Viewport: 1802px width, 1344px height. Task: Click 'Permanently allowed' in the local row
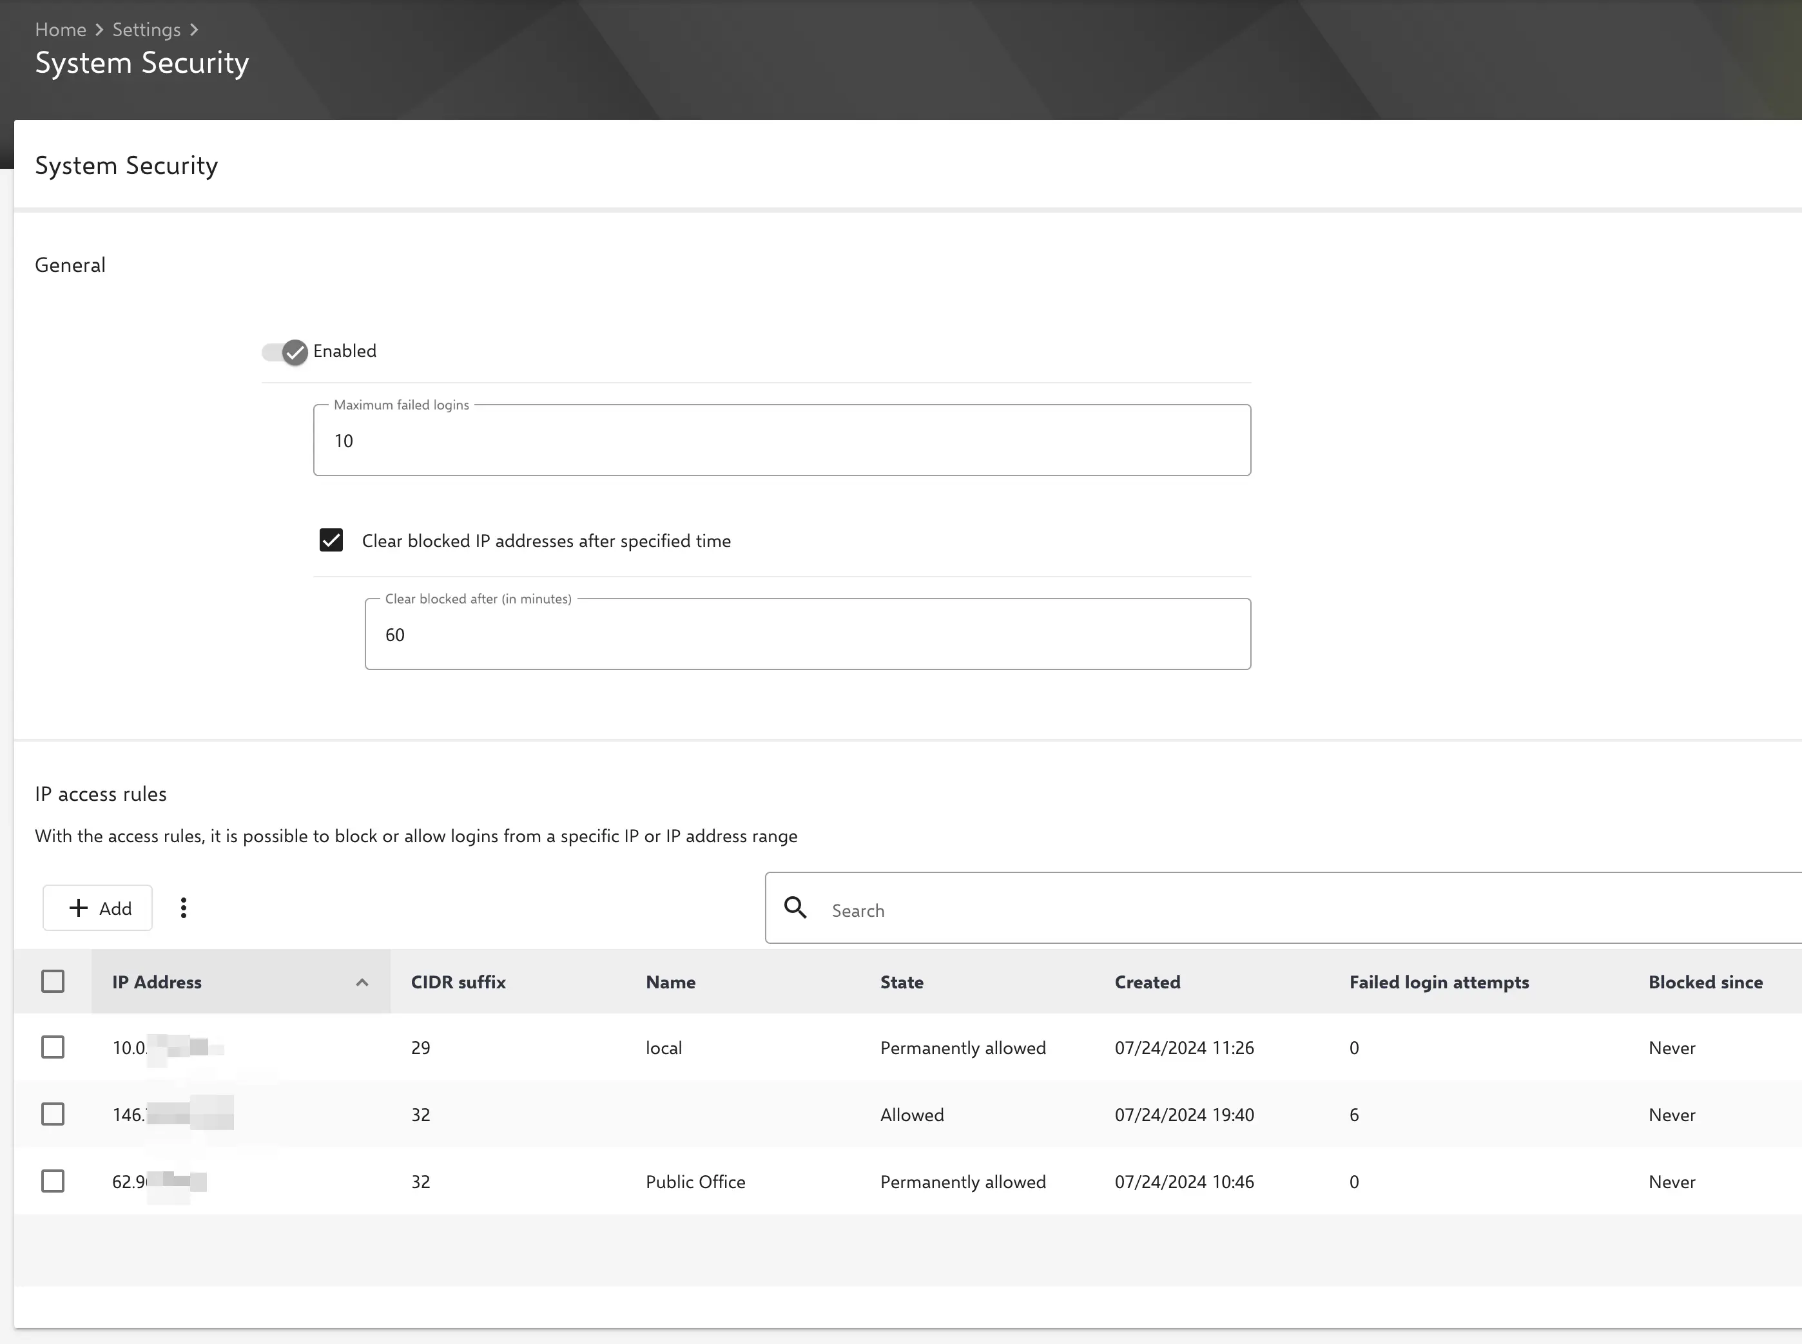pos(963,1048)
